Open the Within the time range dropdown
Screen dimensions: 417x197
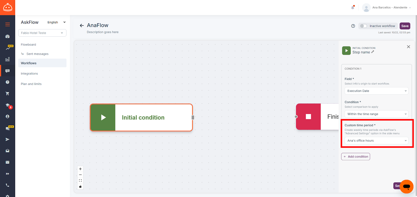tap(376, 114)
